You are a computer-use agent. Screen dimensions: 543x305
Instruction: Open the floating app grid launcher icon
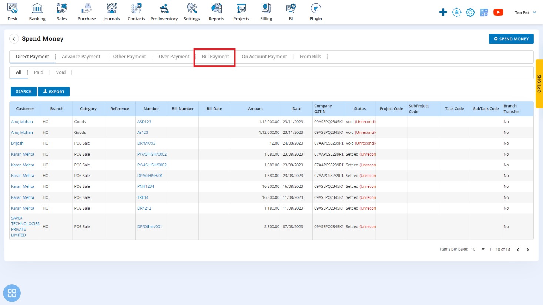point(12,293)
